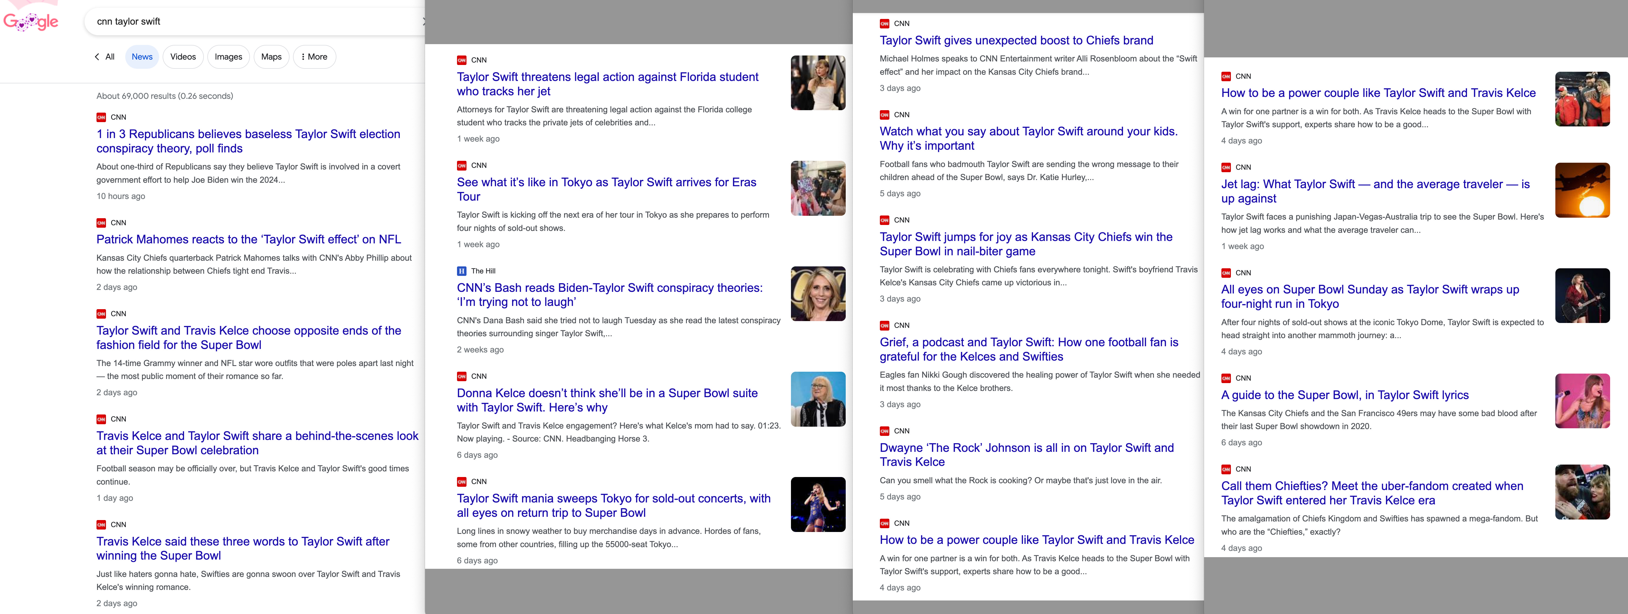The height and width of the screenshot is (614, 1628).
Task: Open 'behind-the-scenes look at Super Bowl celebration' link
Action: click(257, 443)
